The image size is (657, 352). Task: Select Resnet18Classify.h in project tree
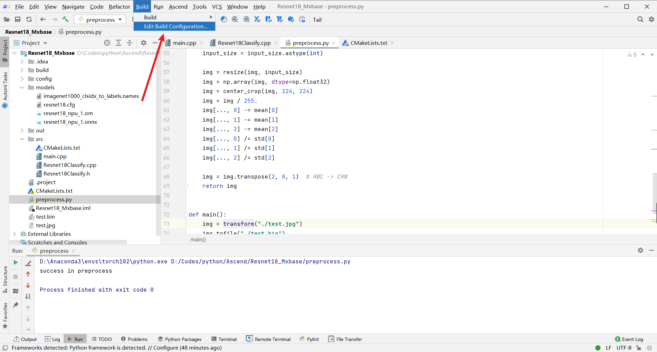[x=67, y=173]
